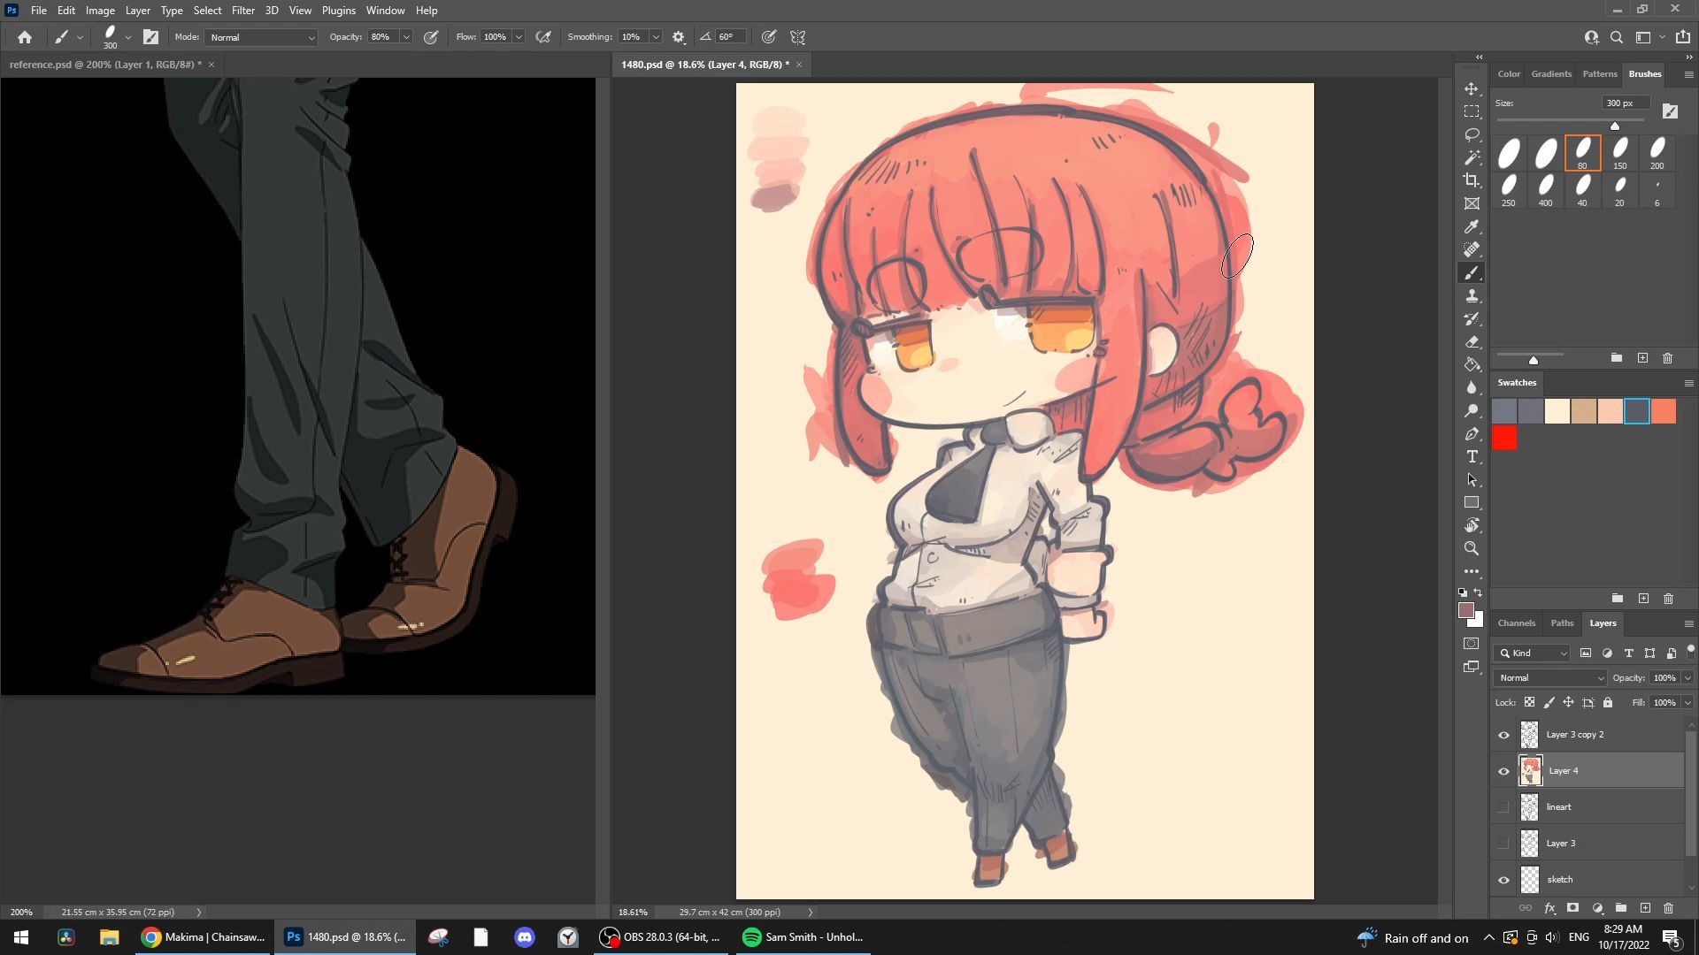Viewport: 1699px width, 955px height.
Task: Select the Zoom tool in toolbox
Action: pyautogui.click(x=1472, y=548)
